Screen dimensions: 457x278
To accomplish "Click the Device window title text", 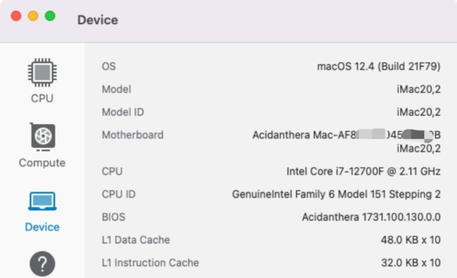I will [98, 20].
